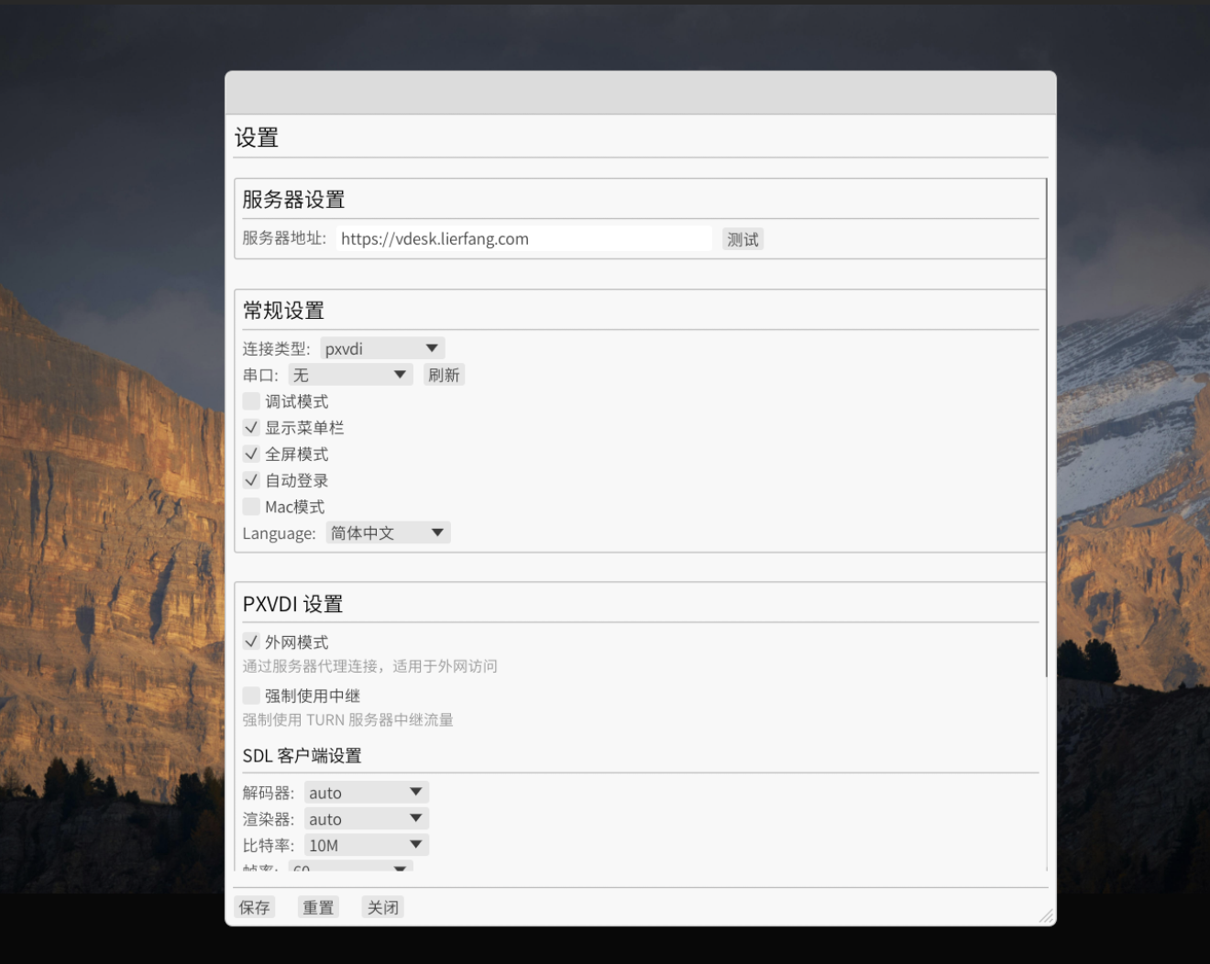Click the 测试 (test) server button
The image size is (1210, 964).
[742, 239]
